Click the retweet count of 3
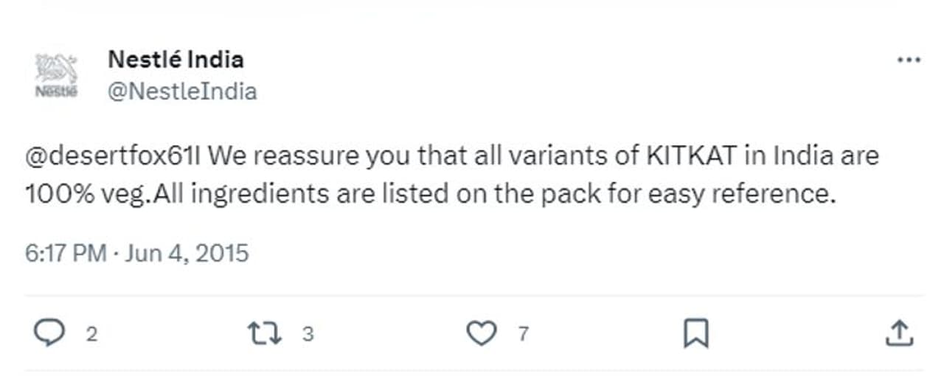The image size is (944, 376). (308, 334)
